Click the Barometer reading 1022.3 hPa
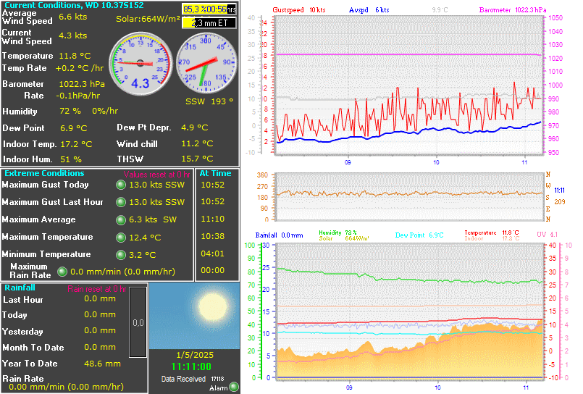Image resolution: width=583 pixels, height=394 pixels. 82,84
